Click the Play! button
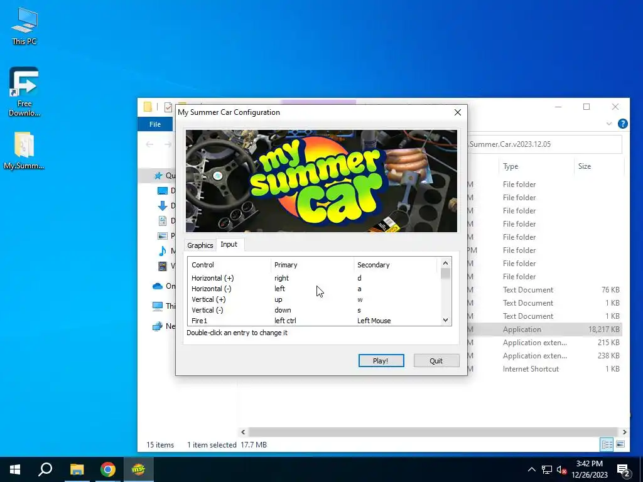Viewport: 643px width, 482px height. (381, 361)
